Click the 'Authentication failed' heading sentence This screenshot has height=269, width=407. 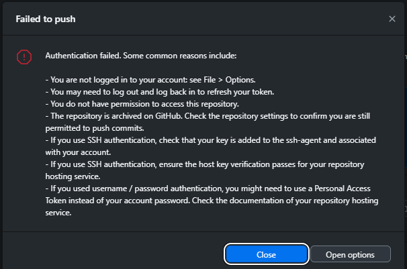(x=141, y=55)
